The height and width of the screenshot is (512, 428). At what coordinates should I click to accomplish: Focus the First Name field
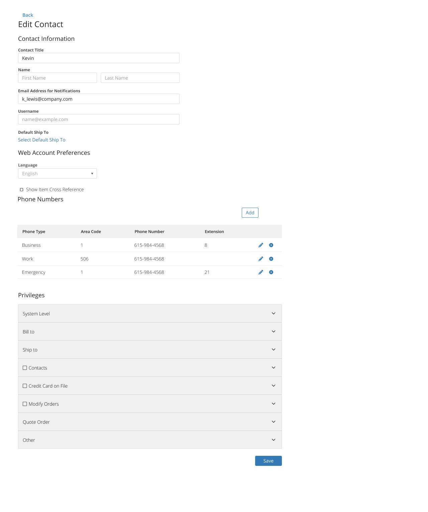58,78
